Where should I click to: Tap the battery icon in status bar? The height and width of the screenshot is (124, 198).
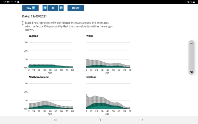(194, 2)
